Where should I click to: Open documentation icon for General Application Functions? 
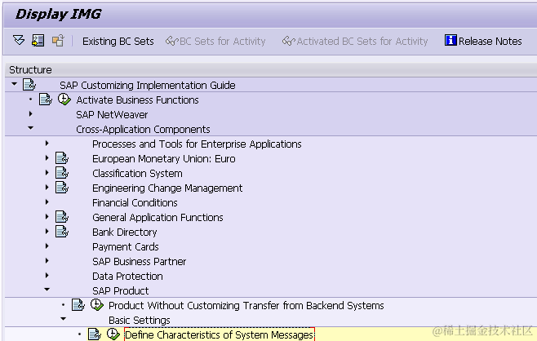pyautogui.click(x=62, y=217)
